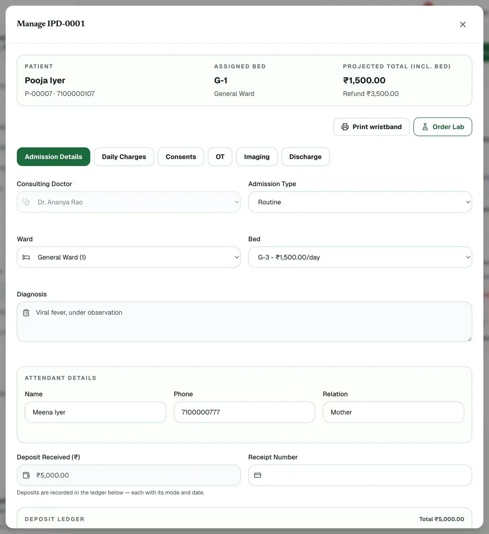Print the patient wristband

371,127
